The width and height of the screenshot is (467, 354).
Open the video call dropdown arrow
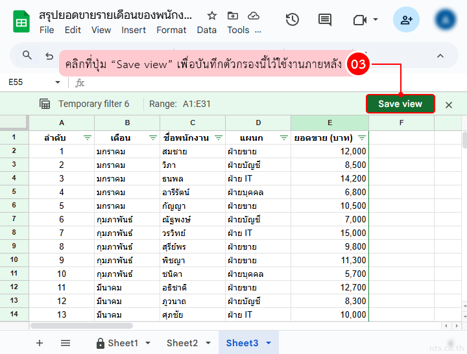(376, 19)
